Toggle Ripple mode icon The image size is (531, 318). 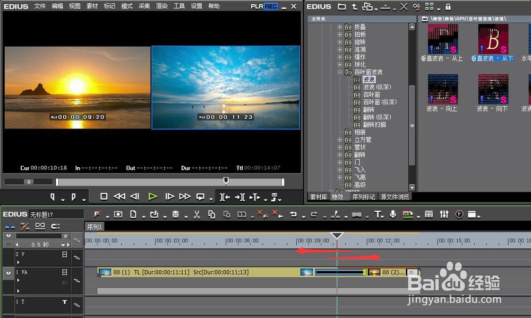25,226
